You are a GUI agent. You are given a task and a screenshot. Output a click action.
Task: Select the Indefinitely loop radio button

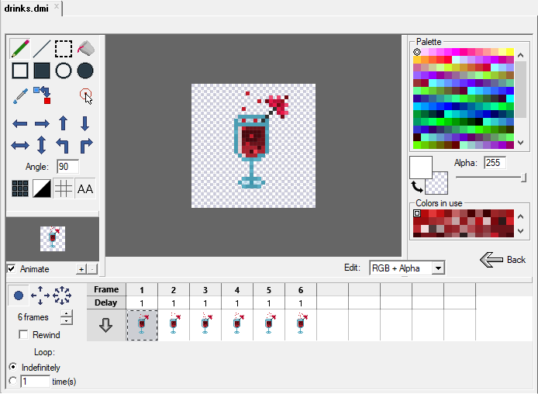coord(12,367)
